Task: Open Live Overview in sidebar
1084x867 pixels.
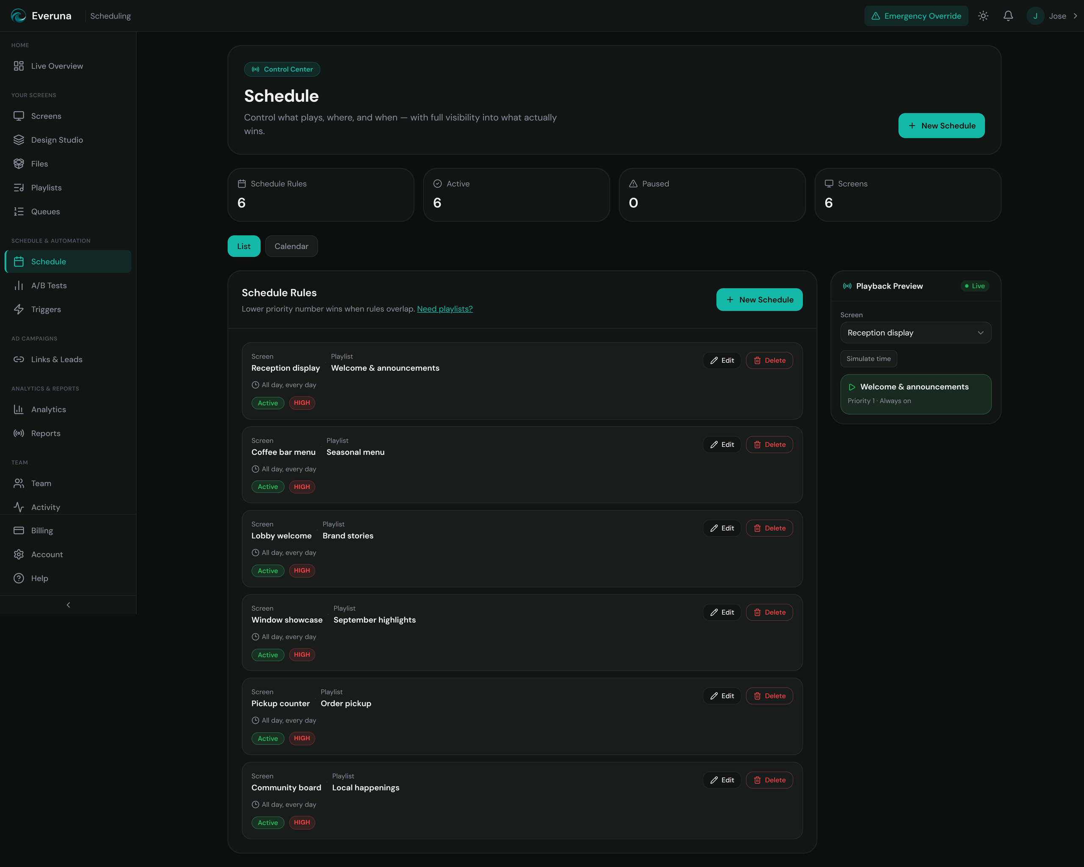Action: point(68,66)
